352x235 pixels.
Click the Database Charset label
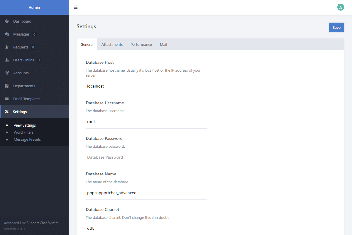103,209
